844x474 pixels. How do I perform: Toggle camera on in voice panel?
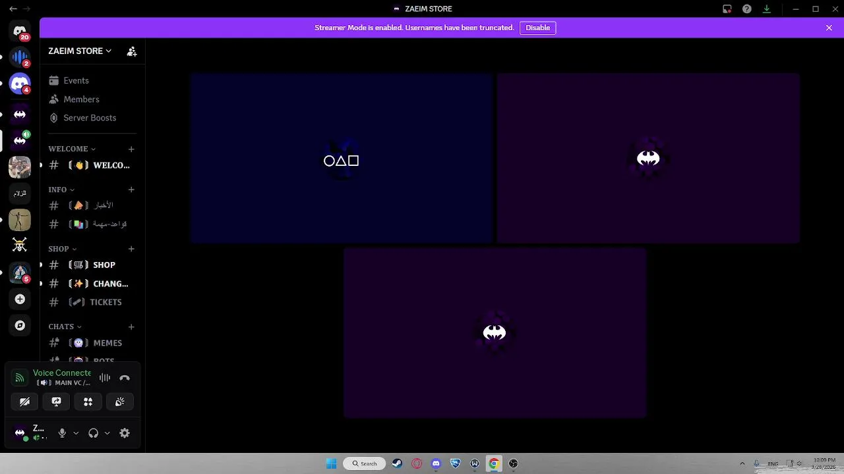(x=24, y=402)
